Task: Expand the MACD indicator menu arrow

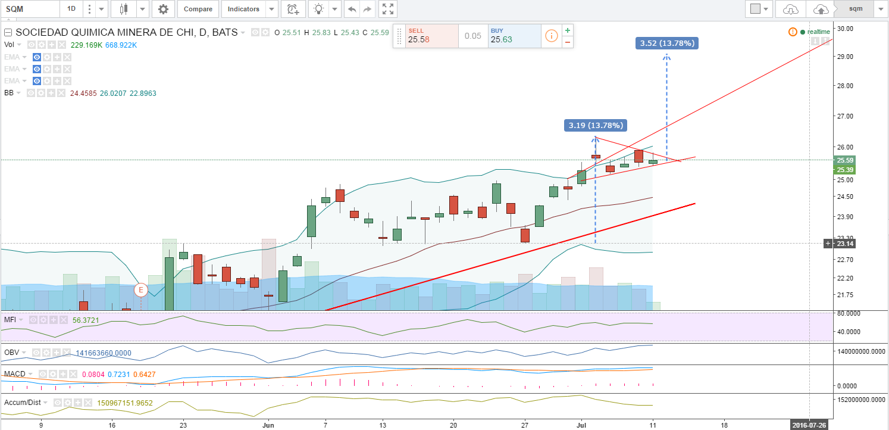Action: tap(29, 374)
